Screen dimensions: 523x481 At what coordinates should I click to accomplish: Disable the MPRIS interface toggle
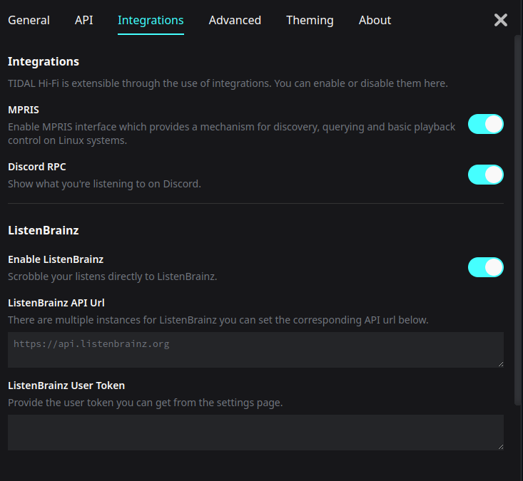pos(486,125)
